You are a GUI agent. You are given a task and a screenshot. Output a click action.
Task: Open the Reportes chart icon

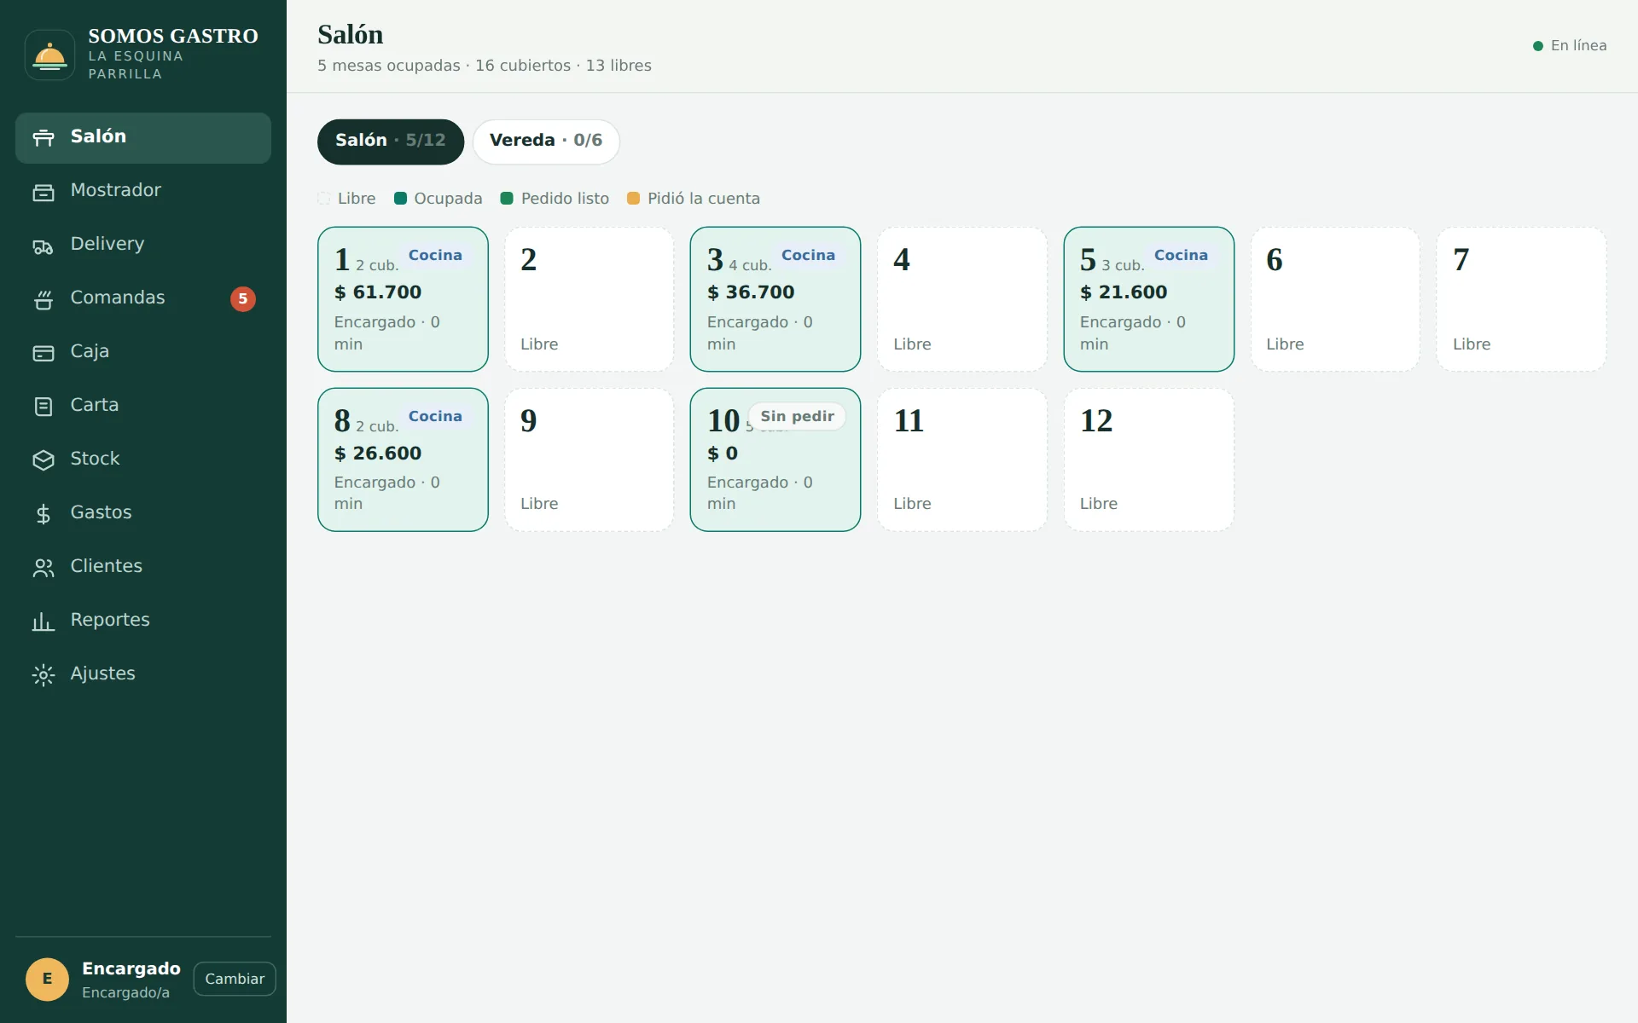tap(44, 622)
